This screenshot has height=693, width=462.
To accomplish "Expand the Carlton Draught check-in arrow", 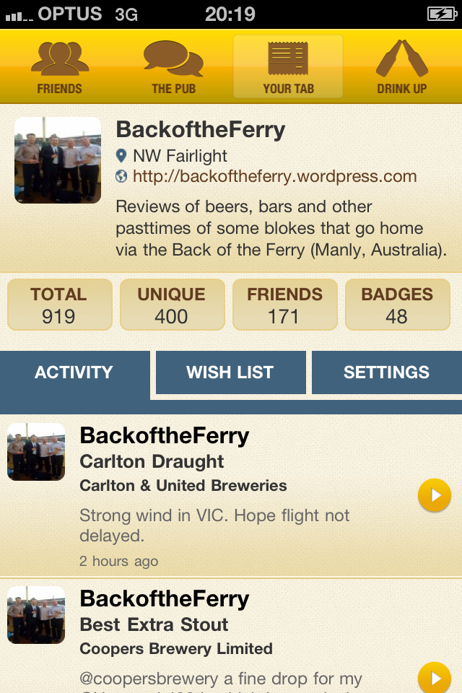I will point(435,496).
